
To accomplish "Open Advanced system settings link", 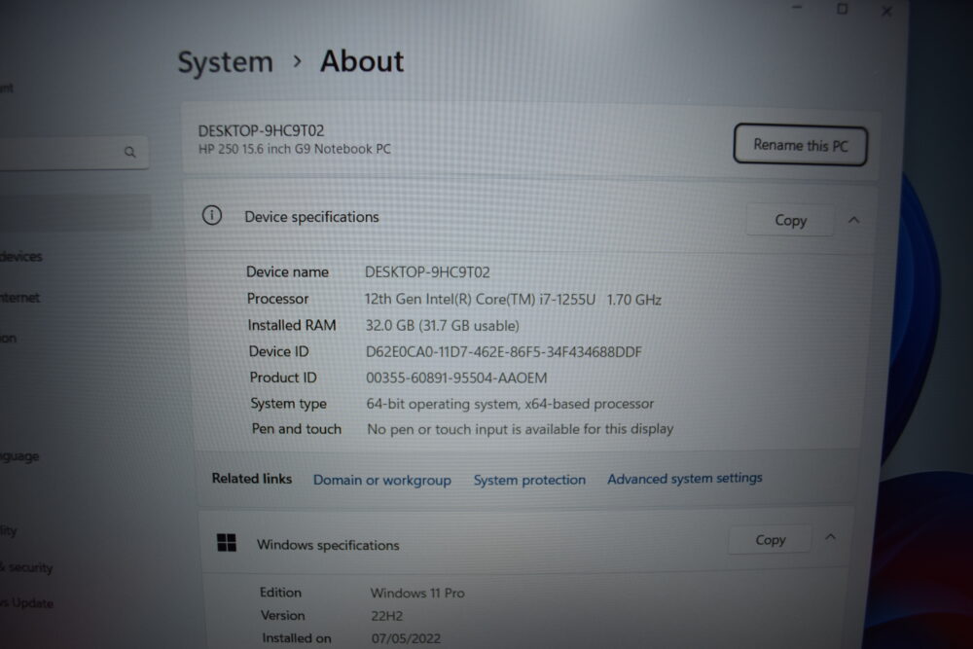I will [684, 479].
